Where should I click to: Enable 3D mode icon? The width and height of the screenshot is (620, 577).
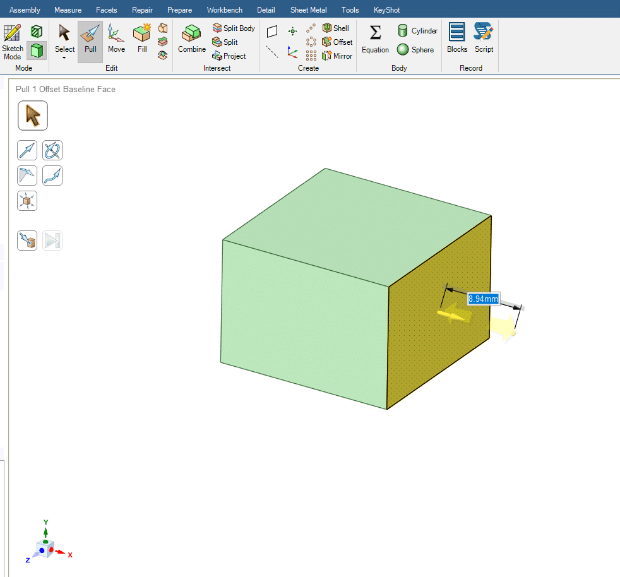point(37,50)
